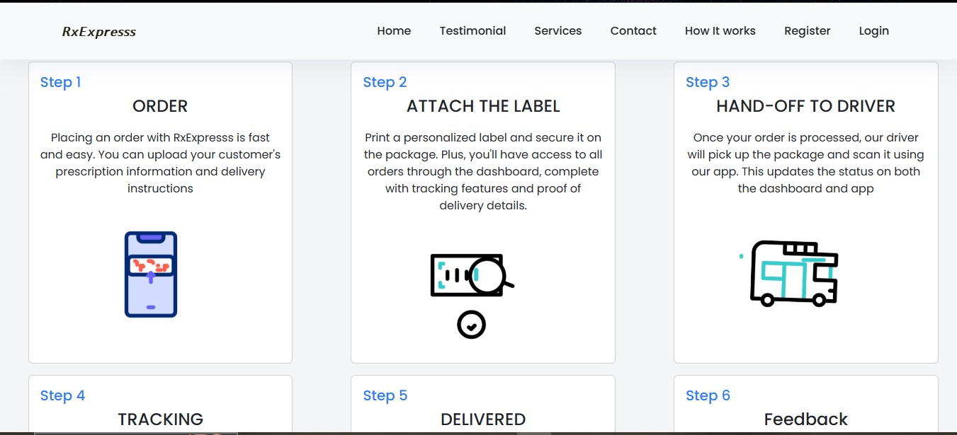This screenshot has width=957, height=435.
Task: Go to Testimonial section
Action: [x=472, y=31]
